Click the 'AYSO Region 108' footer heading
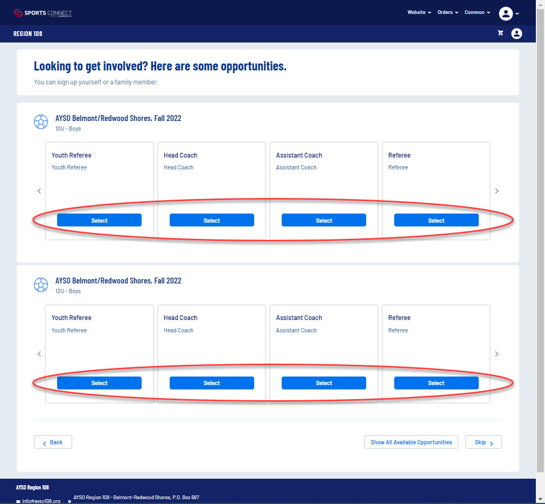 [32, 487]
